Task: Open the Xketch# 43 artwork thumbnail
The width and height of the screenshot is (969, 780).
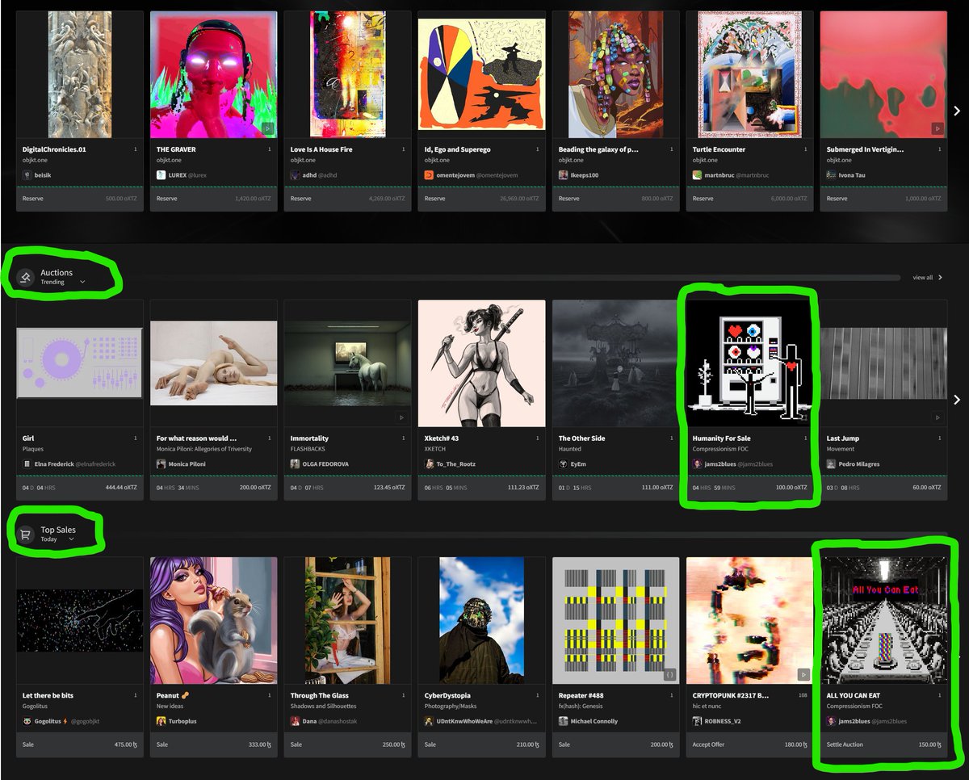Action: [x=481, y=363]
